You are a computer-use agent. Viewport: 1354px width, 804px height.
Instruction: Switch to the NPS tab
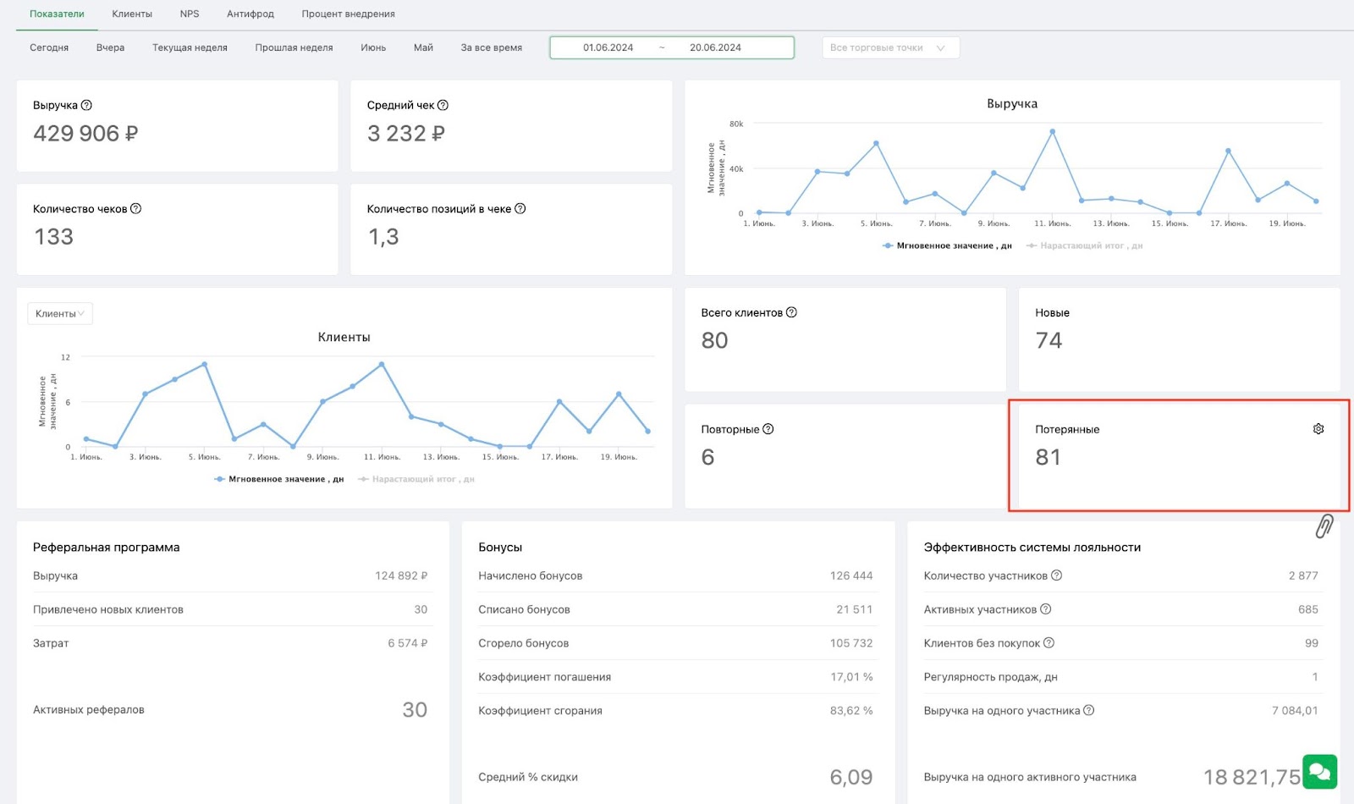click(190, 14)
